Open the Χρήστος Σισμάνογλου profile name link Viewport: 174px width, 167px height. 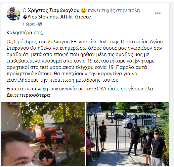pos(54,10)
